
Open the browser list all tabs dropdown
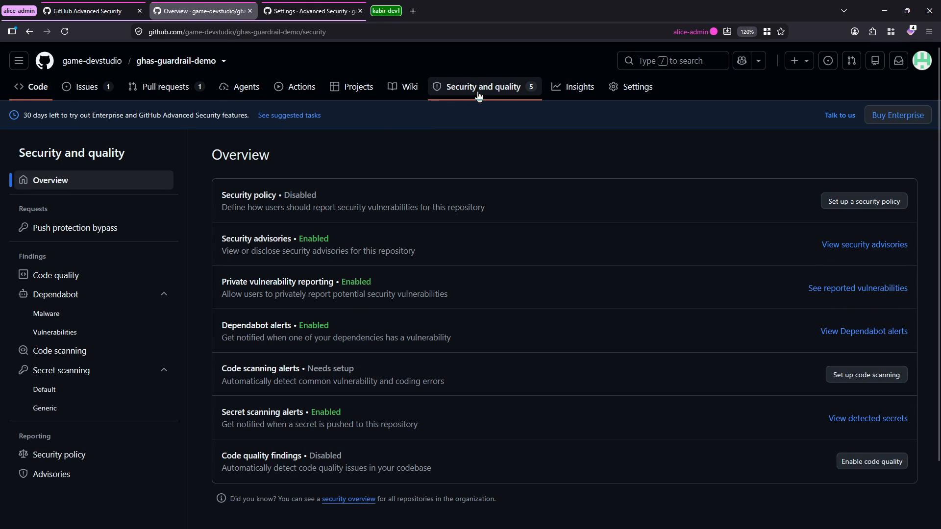point(843,11)
